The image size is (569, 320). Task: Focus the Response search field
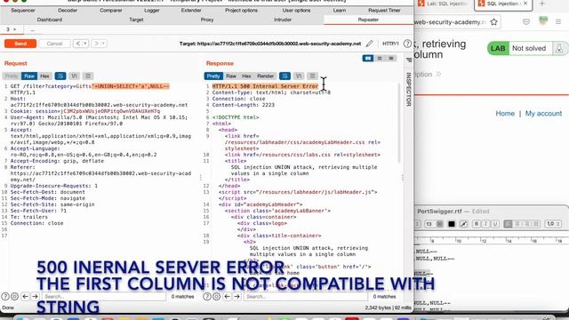point(306,296)
